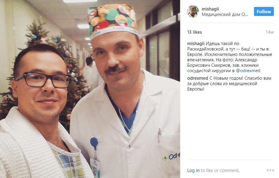Click the blue badge reel clip
The image size is (279, 178).
pyautogui.click(x=94, y=143)
